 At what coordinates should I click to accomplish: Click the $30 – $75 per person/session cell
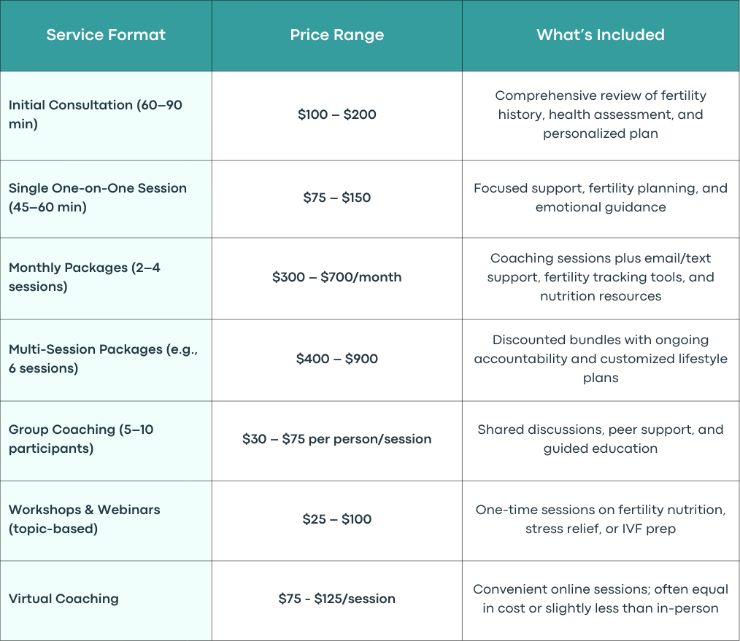337,441
